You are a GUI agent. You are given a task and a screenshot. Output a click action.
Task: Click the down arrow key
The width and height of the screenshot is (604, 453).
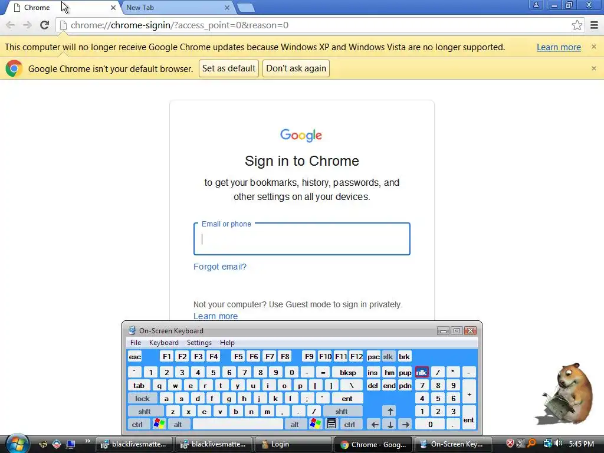click(x=390, y=425)
